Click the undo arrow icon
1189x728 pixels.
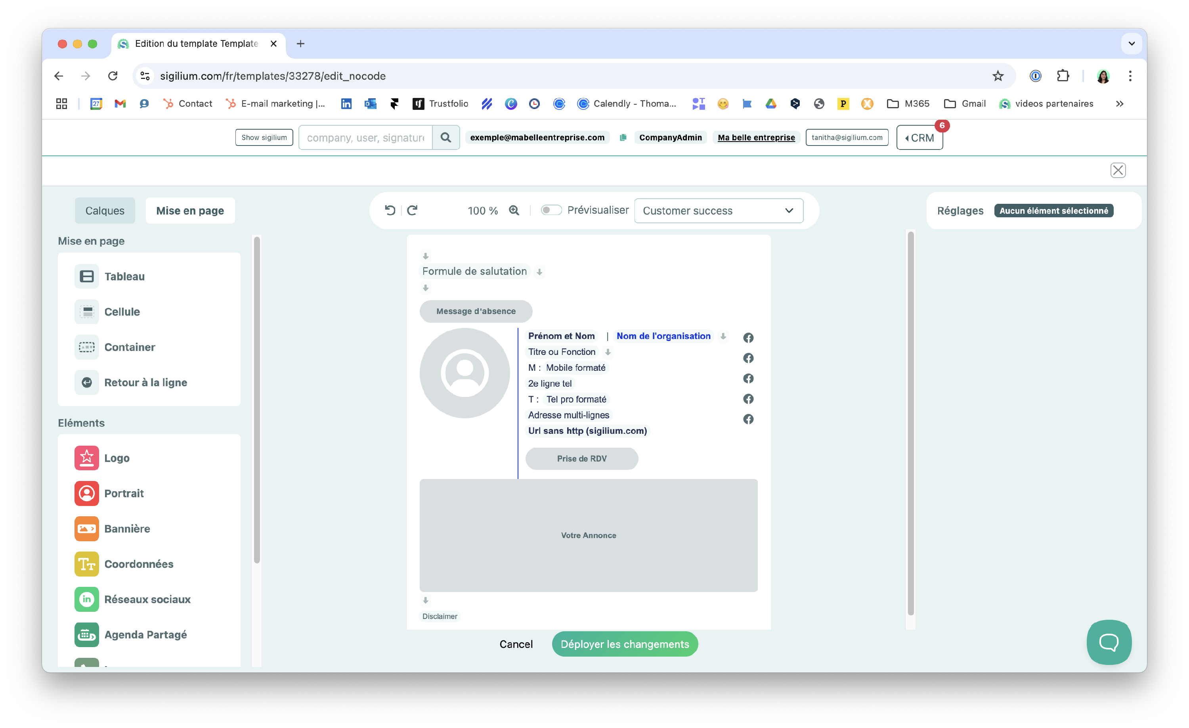click(x=390, y=210)
